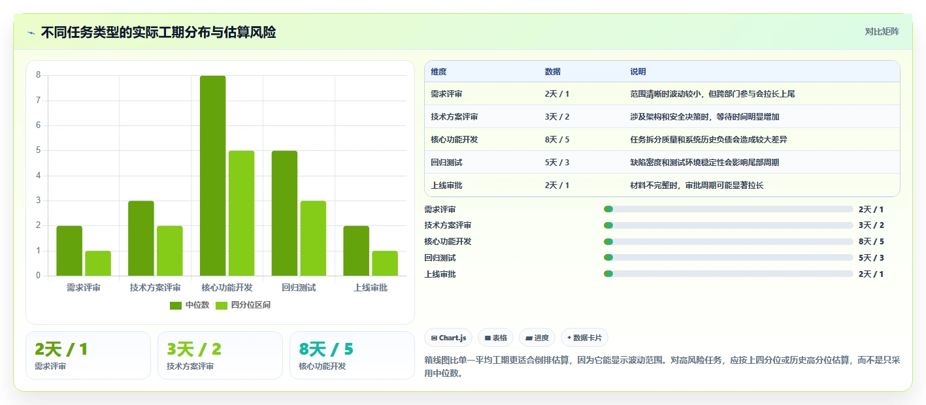Click the 核心功能开发 x-axis label
This screenshot has height=405, width=926.
[227, 287]
